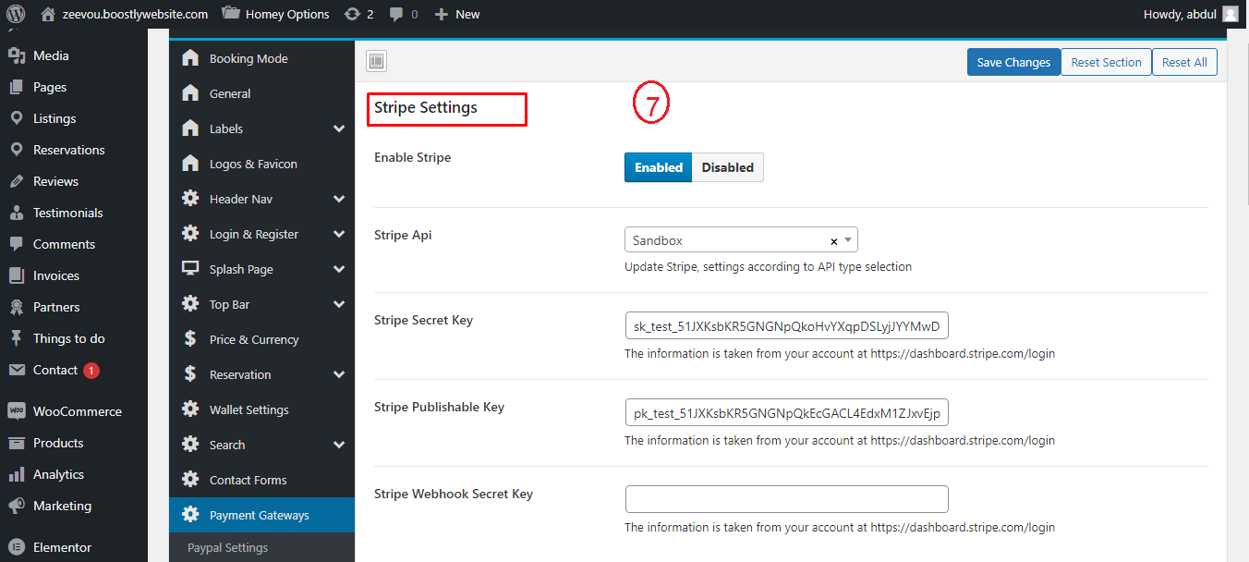Clear the Sandbox selection with x
Image resolution: width=1249 pixels, height=562 pixels.
click(x=833, y=241)
